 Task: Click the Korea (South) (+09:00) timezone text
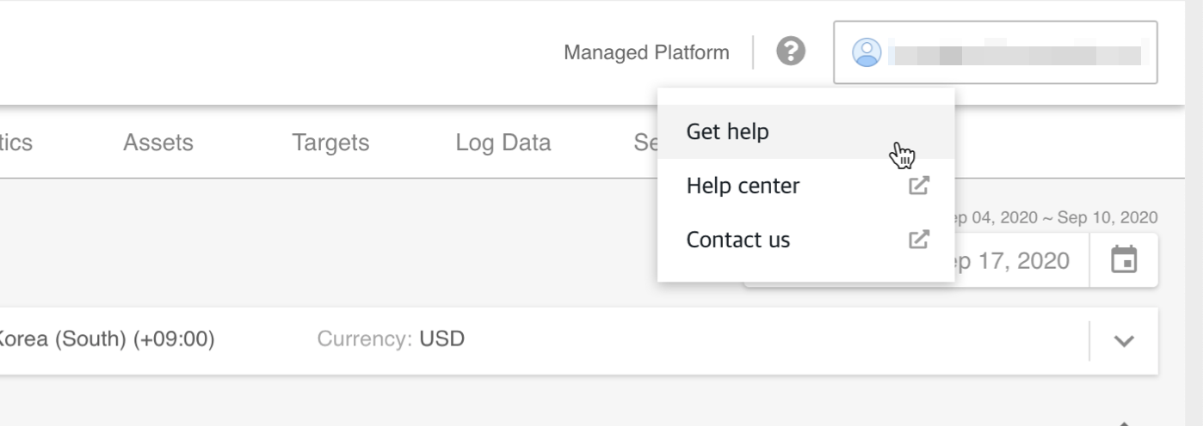click(107, 339)
